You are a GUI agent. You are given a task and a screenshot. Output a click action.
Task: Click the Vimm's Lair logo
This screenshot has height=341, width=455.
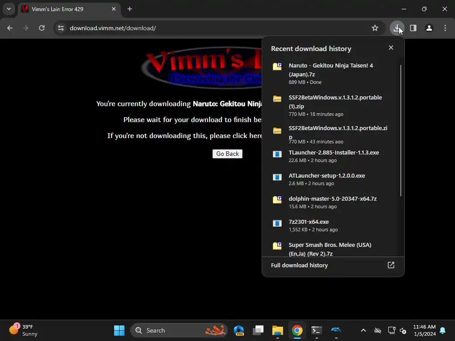tap(202, 68)
